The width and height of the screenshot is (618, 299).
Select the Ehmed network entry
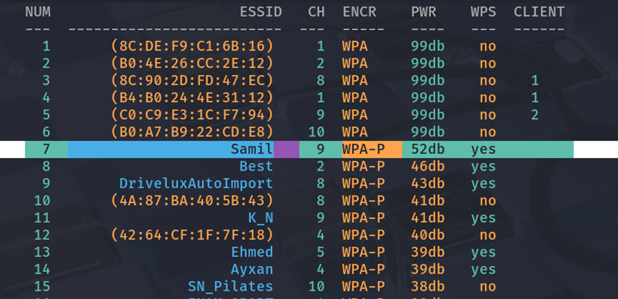pos(252,252)
